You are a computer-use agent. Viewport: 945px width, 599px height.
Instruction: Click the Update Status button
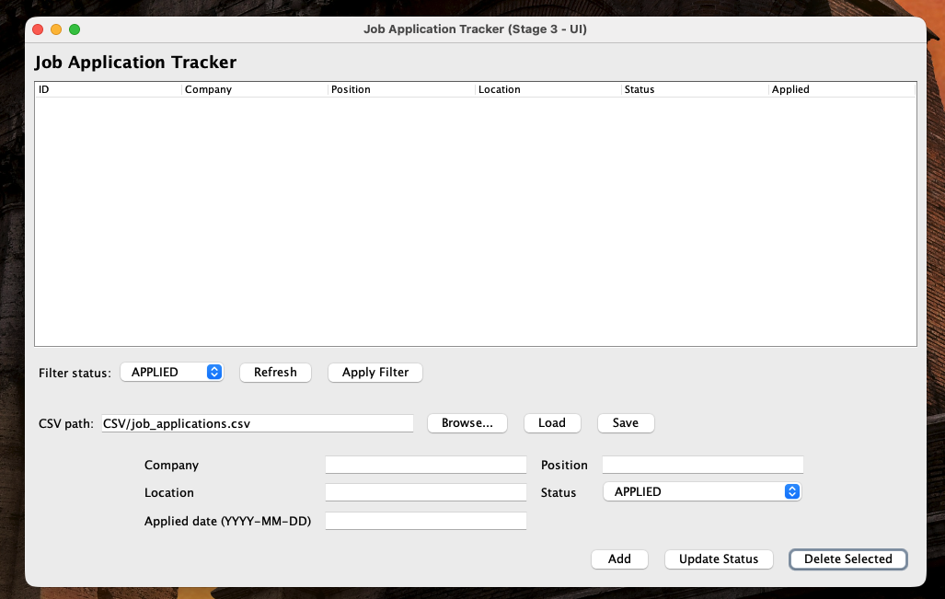(719, 559)
